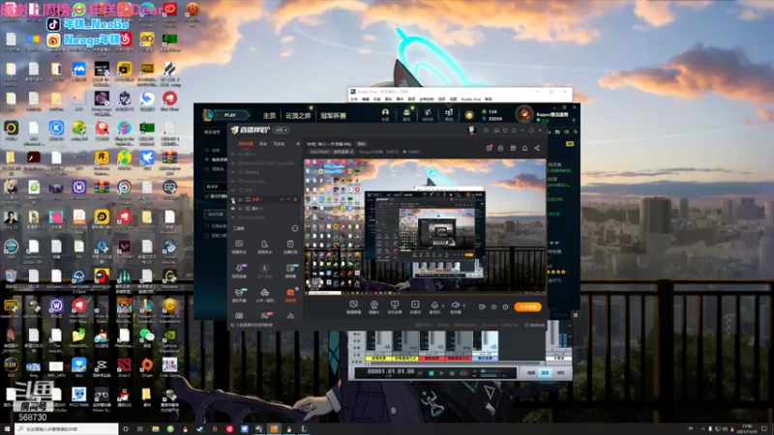Open PICO PARK desktop shortcut

pyautogui.click(x=78, y=396)
